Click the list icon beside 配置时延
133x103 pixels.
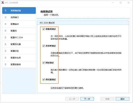point(6,51)
